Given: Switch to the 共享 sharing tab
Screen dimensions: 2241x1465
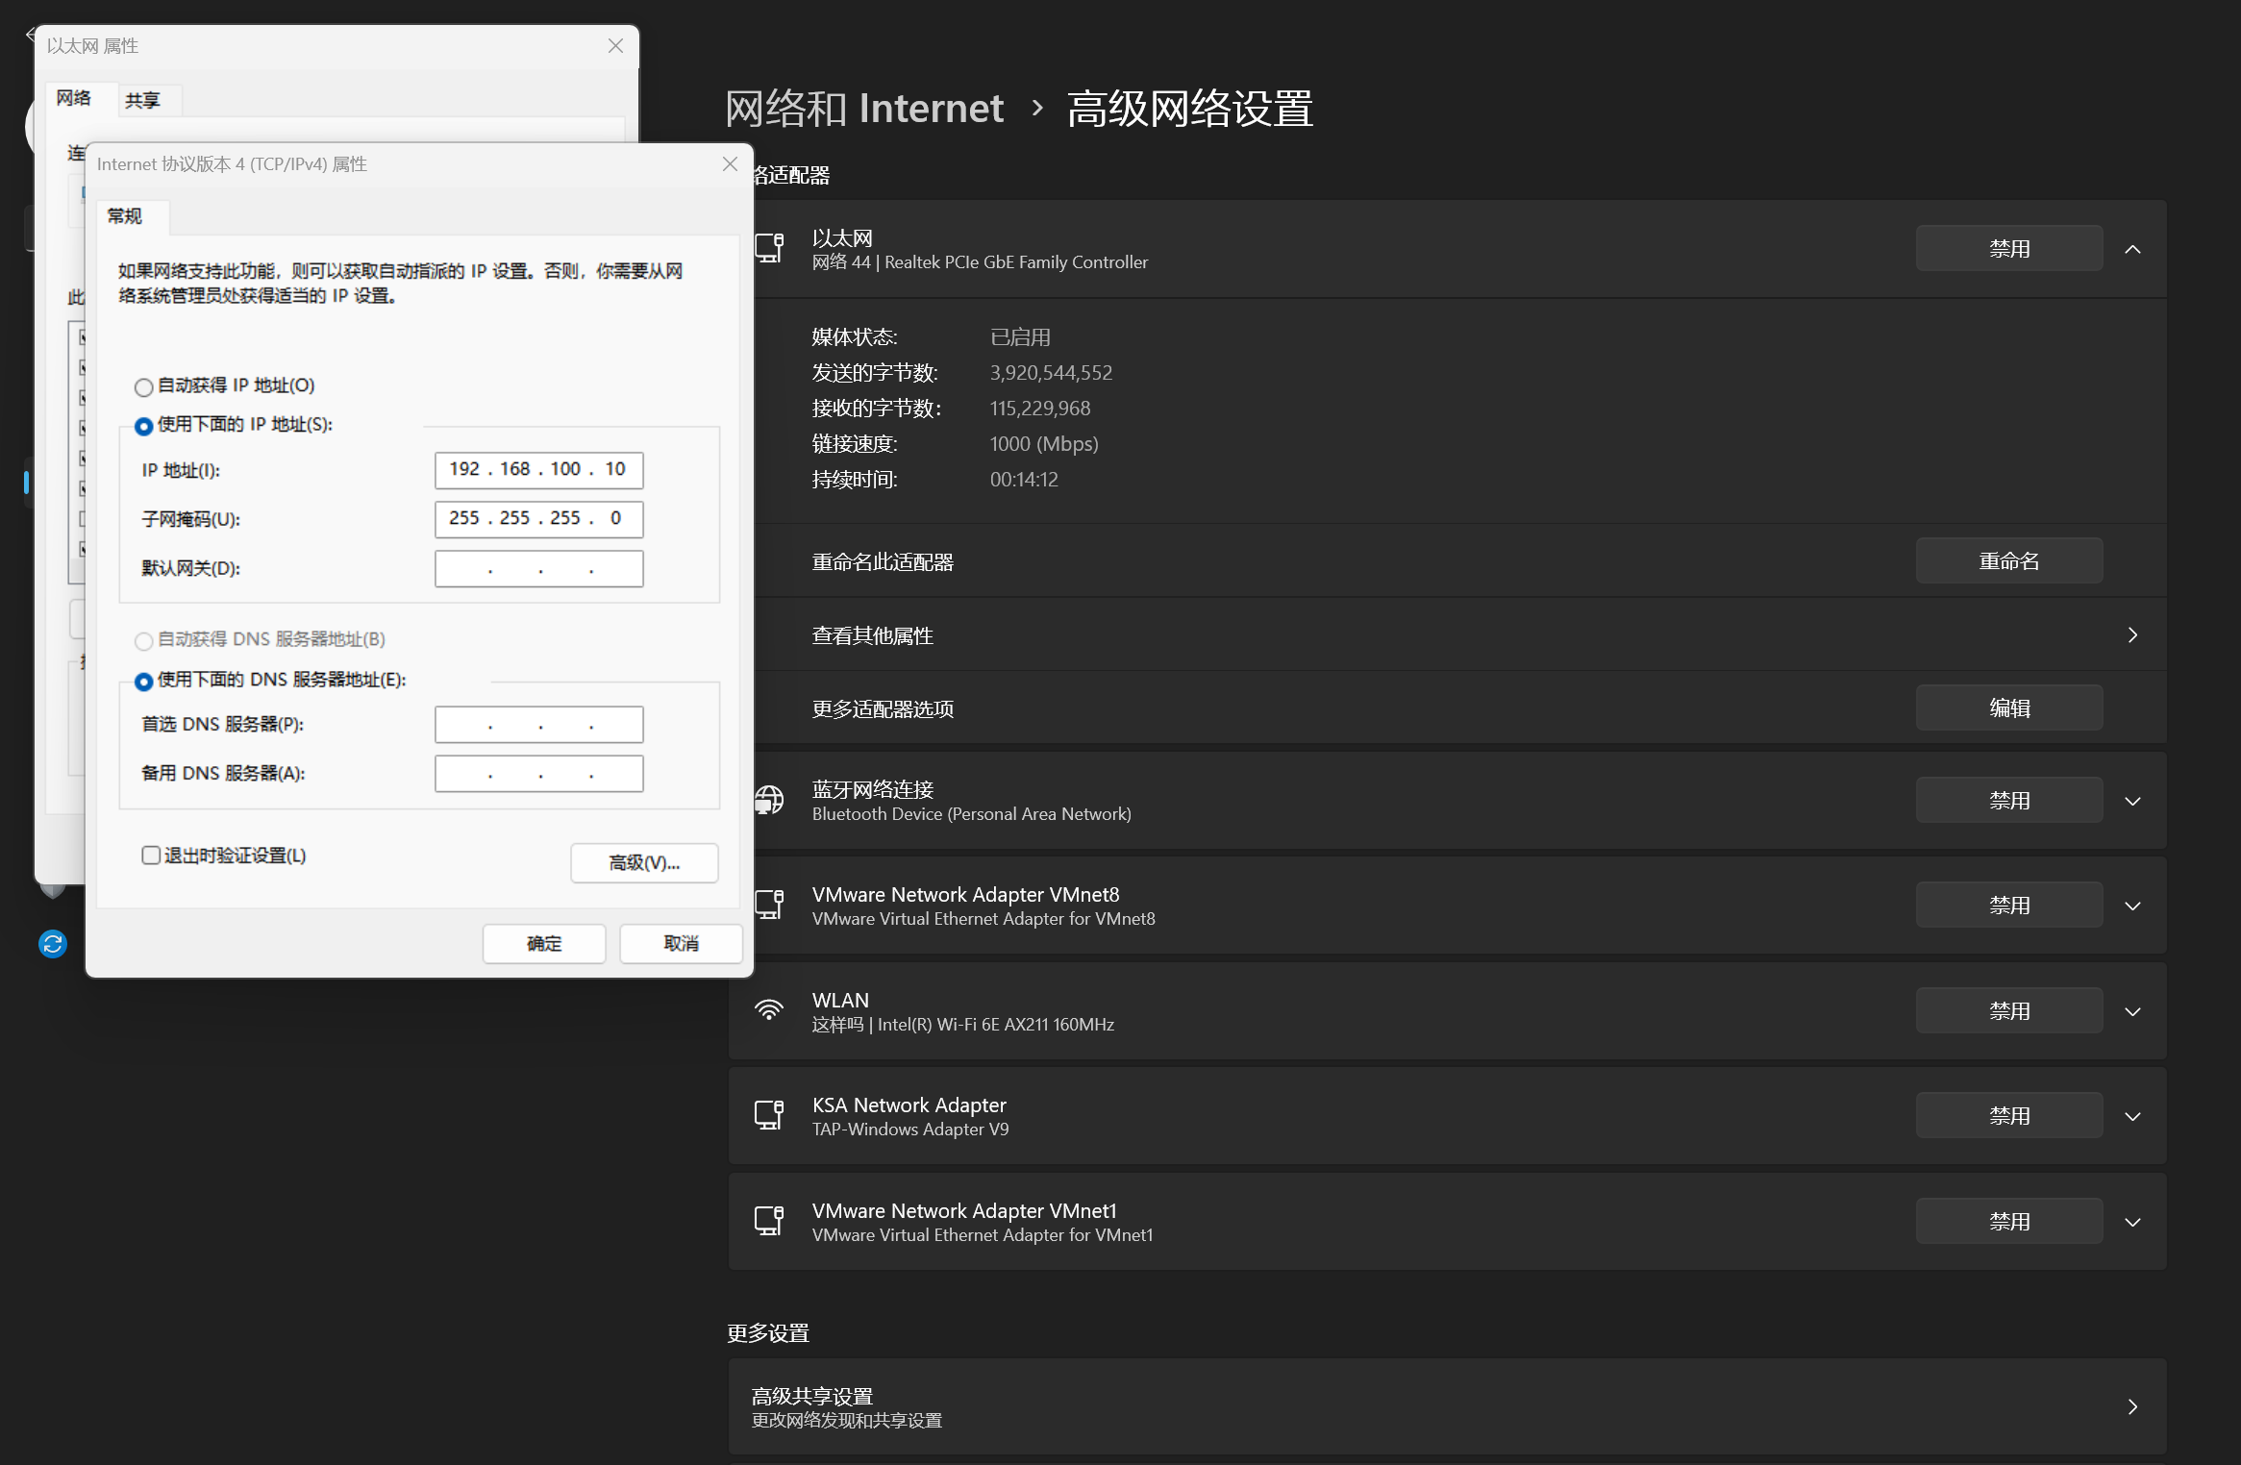Looking at the screenshot, I should [142, 100].
